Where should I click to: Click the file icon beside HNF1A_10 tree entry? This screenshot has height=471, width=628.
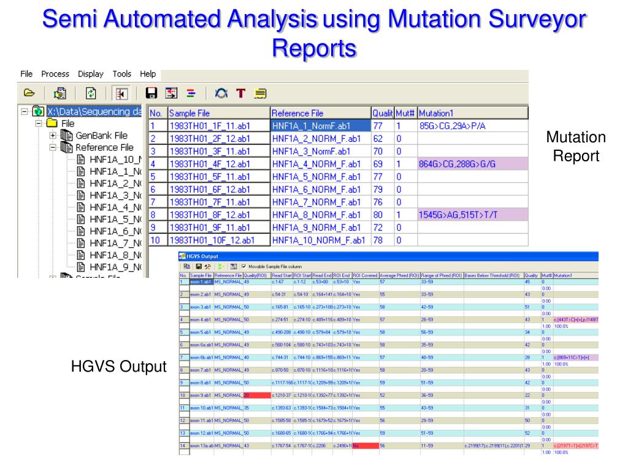click(x=81, y=159)
